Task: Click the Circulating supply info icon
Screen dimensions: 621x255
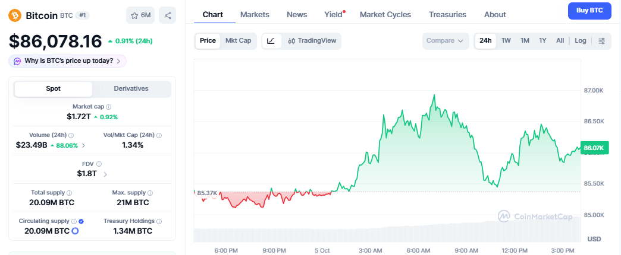Action: [74, 221]
